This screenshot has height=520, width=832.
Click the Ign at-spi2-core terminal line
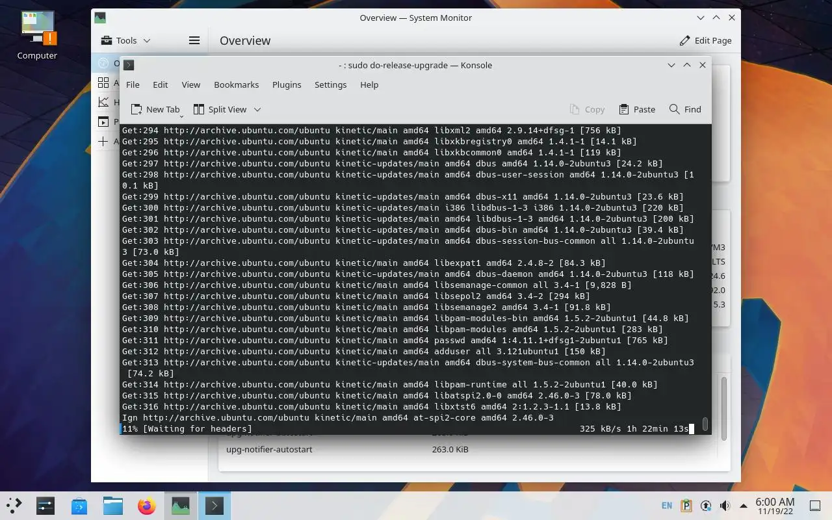click(337, 417)
